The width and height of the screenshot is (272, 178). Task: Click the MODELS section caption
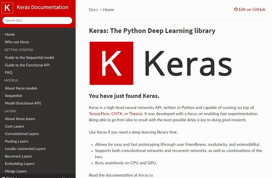tap(11, 80)
